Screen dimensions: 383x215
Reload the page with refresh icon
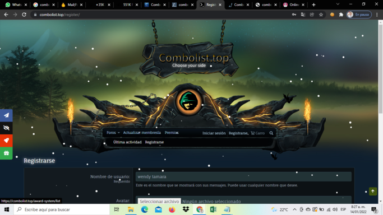click(x=24, y=15)
